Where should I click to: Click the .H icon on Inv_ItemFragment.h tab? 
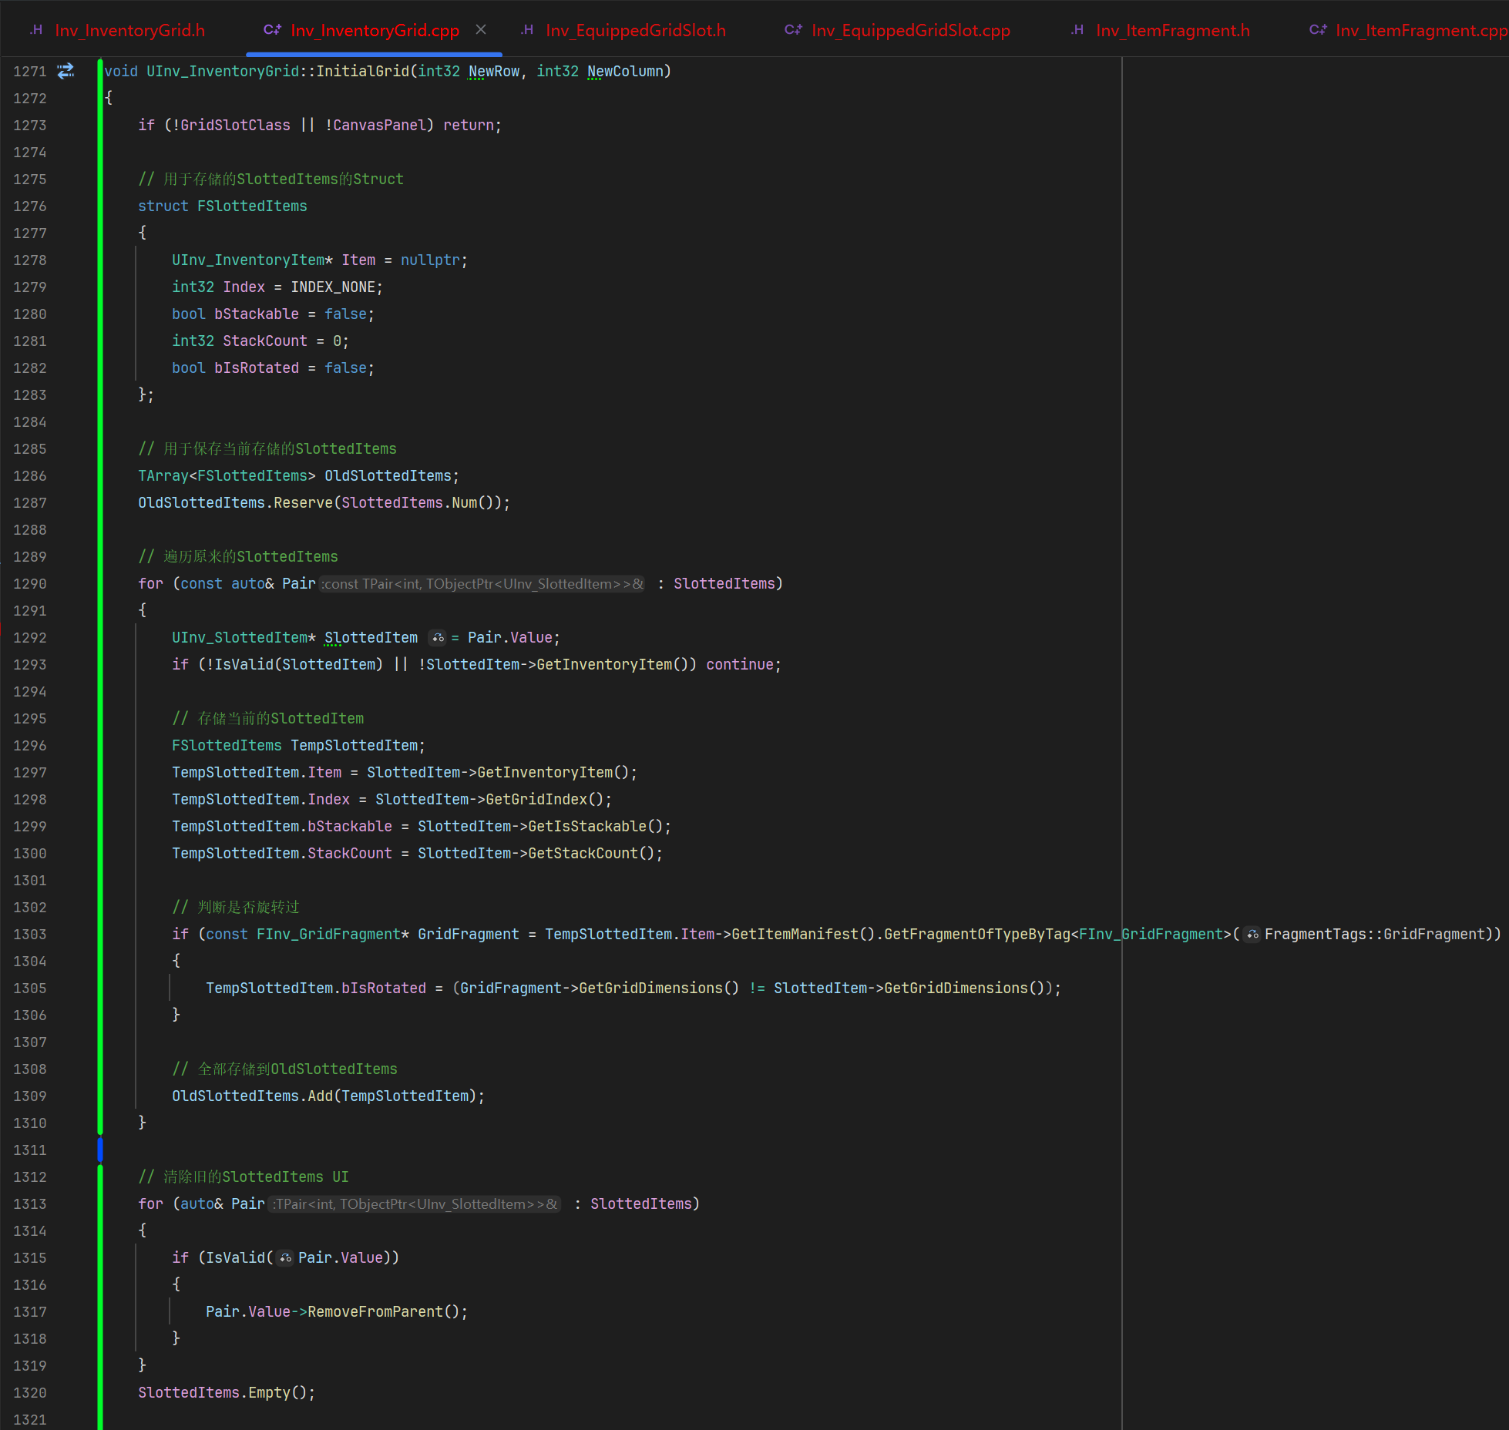click(1077, 30)
